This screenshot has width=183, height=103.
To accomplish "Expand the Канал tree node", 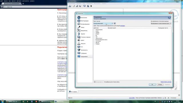I will click(x=95, y=31).
